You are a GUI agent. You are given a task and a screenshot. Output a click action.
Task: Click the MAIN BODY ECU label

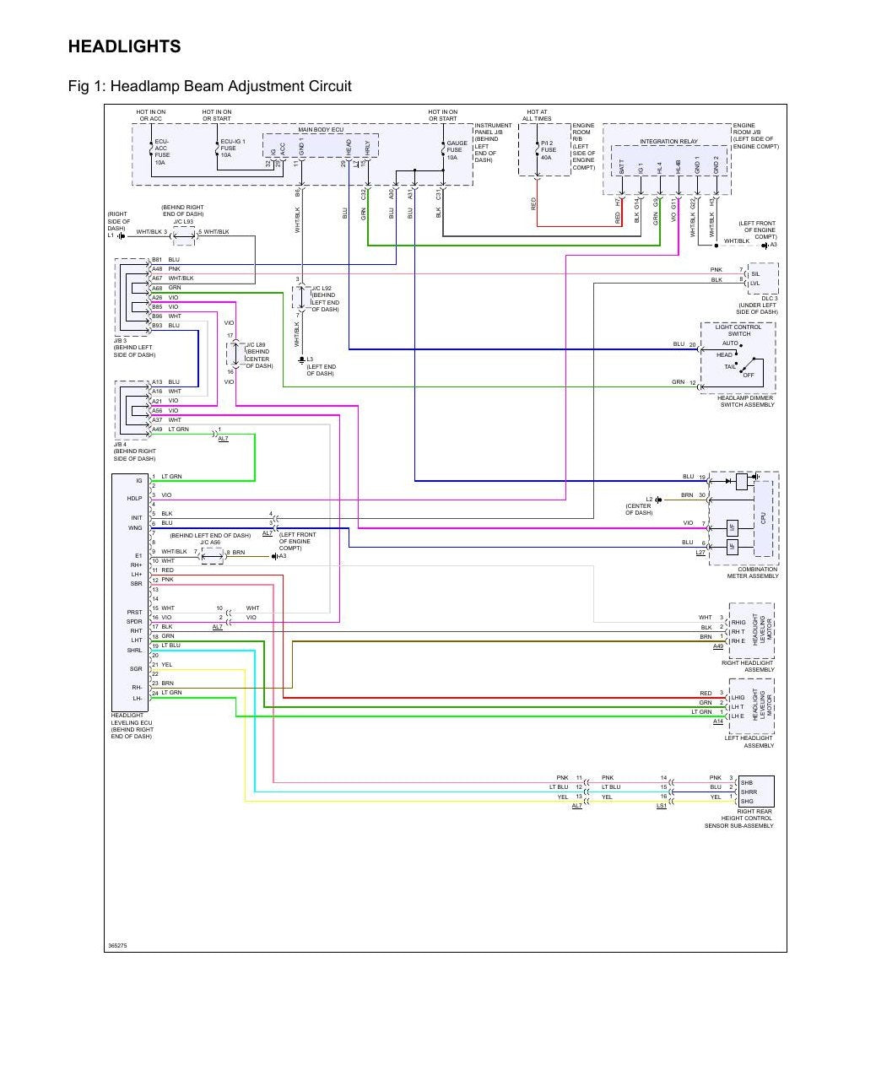click(x=321, y=129)
